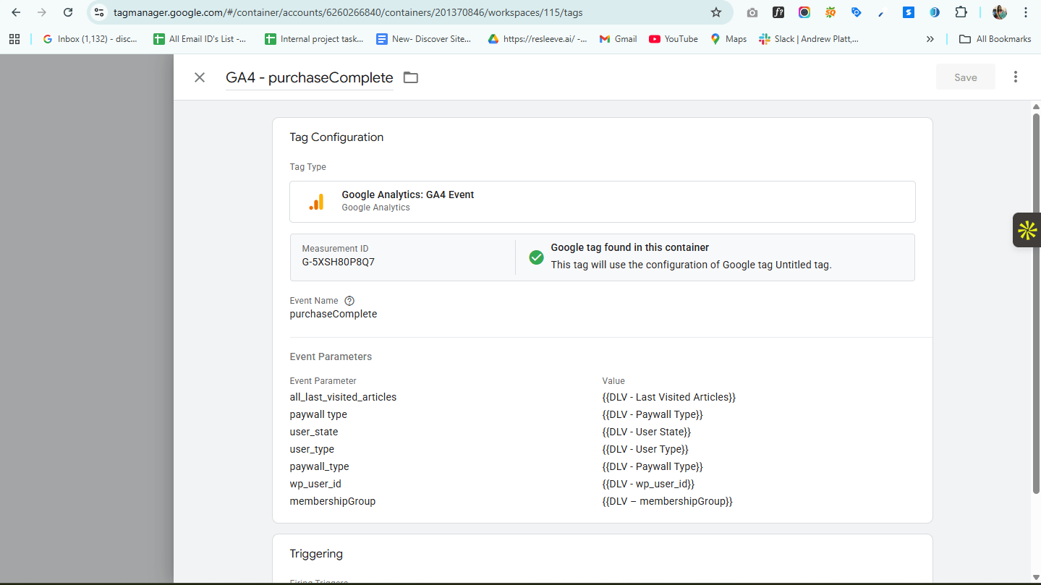This screenshot has width=1041, height=585.
Task: Click the camera screenshot extension icon
Action: point(752,12)
